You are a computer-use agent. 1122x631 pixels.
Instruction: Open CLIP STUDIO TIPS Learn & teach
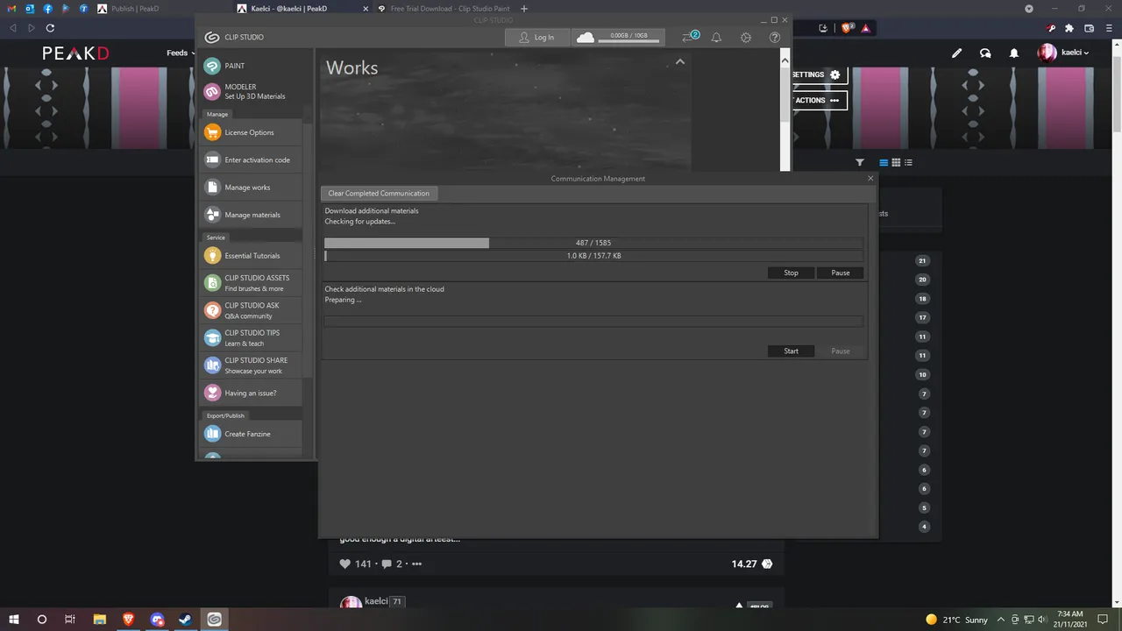pos(250,337)
